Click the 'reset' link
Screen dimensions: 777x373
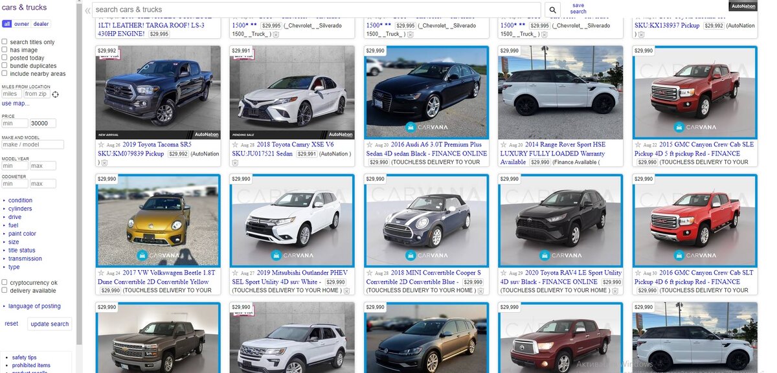[12, 324]
